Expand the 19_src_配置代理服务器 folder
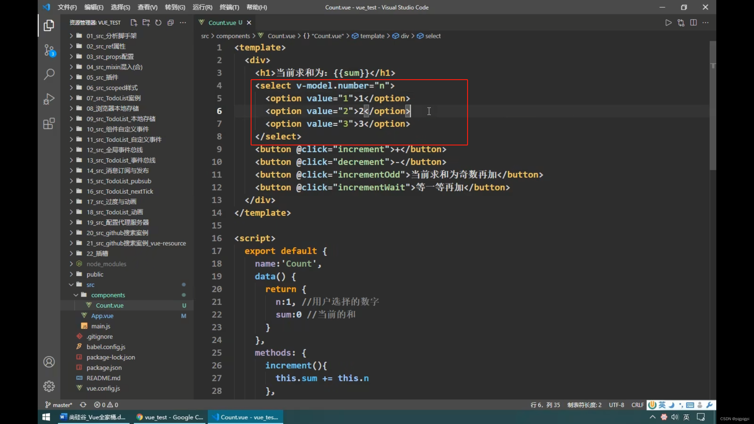 pos(127,223)
